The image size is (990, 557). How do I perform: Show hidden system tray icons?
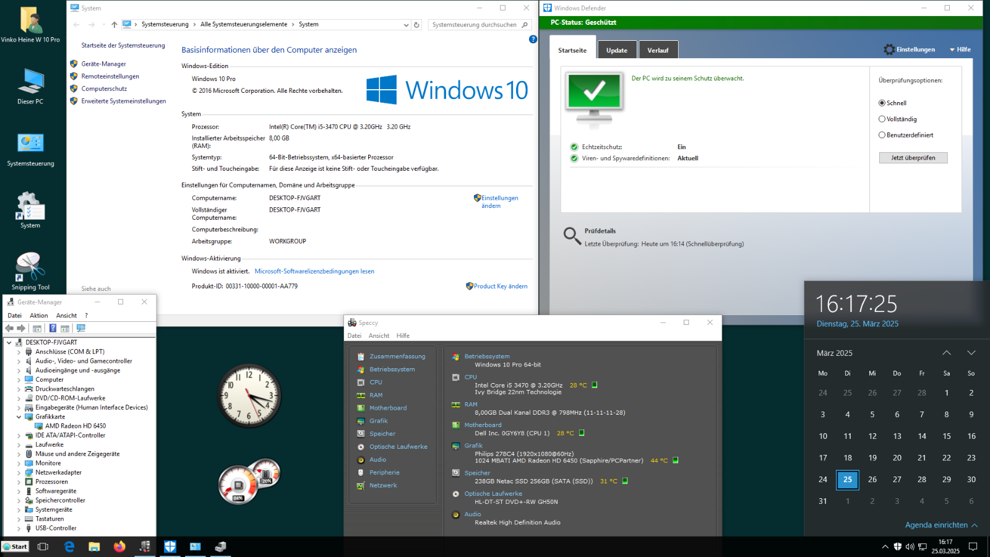coord(885,546)
